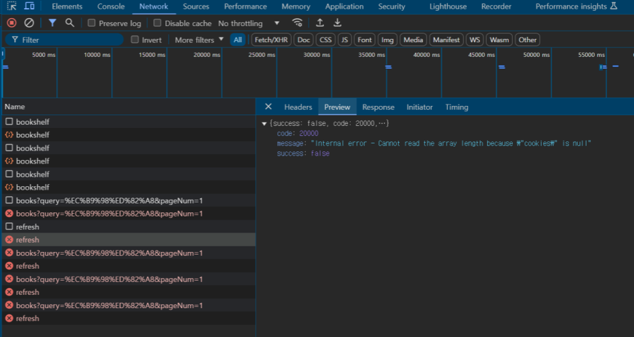Open the Memory tab
This screenshot has width=634, height=337.
click(x=296, y=7)
